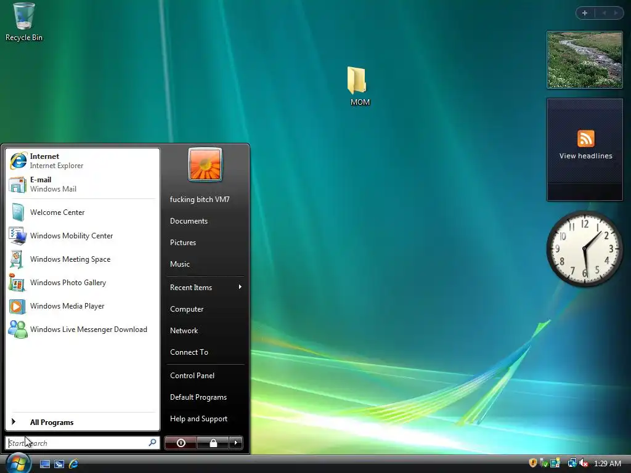Start Windows Media Player
This screenshot has width=631, height=473.
point(83,305)
